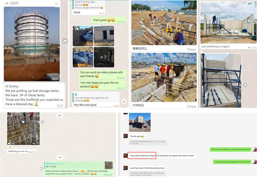This screenshot has width=257, height=177.
Task: Open unfinished brick house photo in album
Action: click(x=104, y=36)
